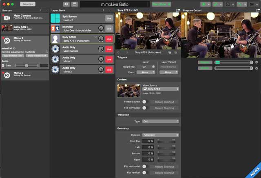The width and height of the screenshot is (261, 178).
Task: Click the Mimo 1 mimoCall source icon
Action: [7, 40]
